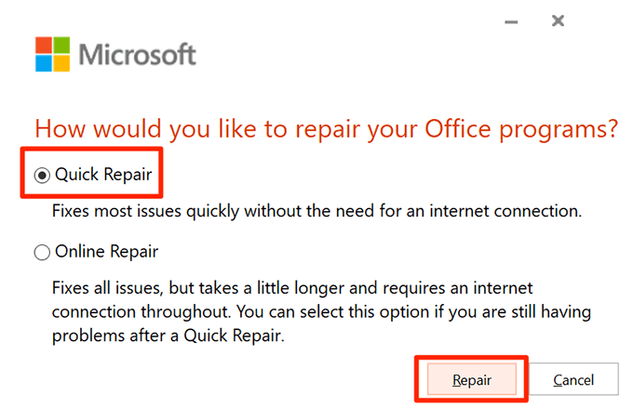Click the "Online Repair" option label text
The width and height of the screenshot is (633, 408).
pos(107,252)
